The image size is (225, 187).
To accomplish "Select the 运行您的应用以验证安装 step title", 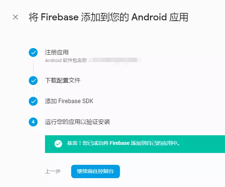I will click(77, 122).
